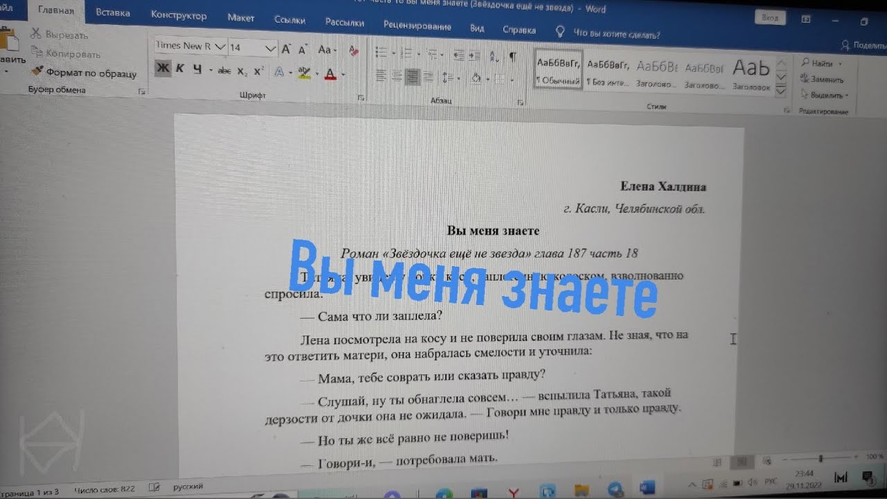This screenshot has width=887, height=499.
Task: Open Clipboard pane launcher
Action: (141, 91)
